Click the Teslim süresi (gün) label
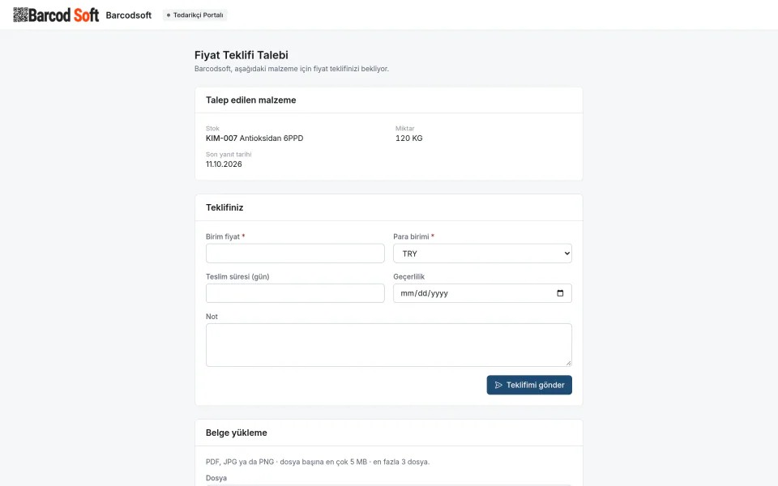This screenshot has height=486, width=778. click(x=237, y=277)
